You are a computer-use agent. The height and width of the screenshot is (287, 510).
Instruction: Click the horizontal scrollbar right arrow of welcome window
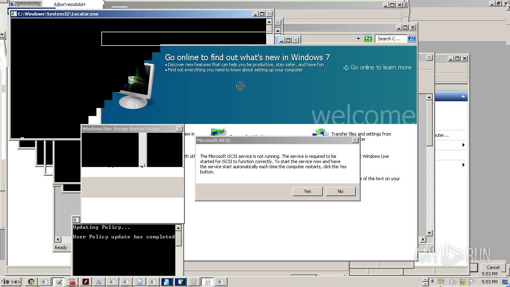pyautogui.click(x=423, y=240)
